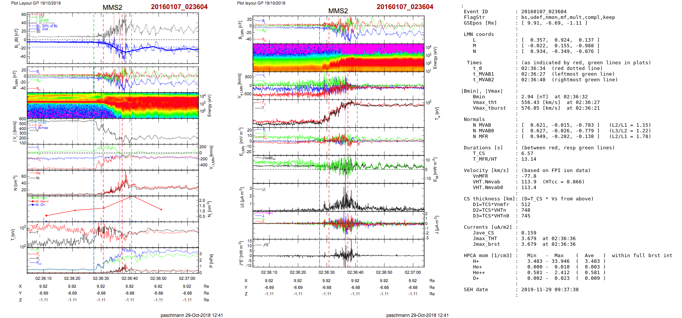Click the '50% of BL' legend entry
Screen dimensions: 682x318
[x=50, y=26]
